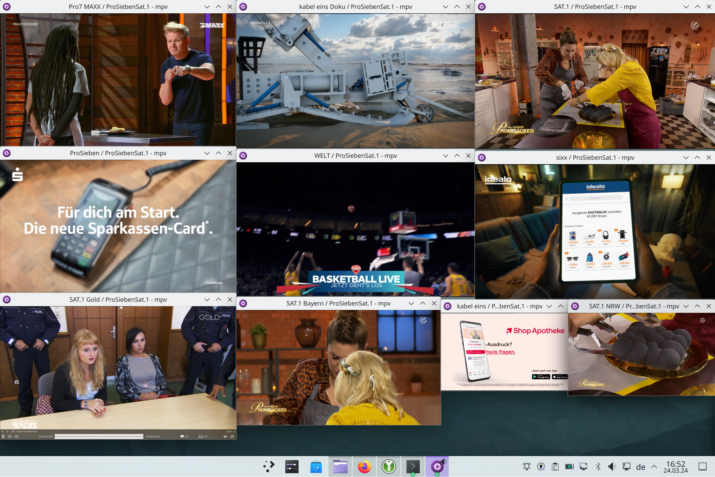The height and width of the screenshot is (477, 715).
Task: Open window menu icon of sixx window
Action: (x=482, y=158)
